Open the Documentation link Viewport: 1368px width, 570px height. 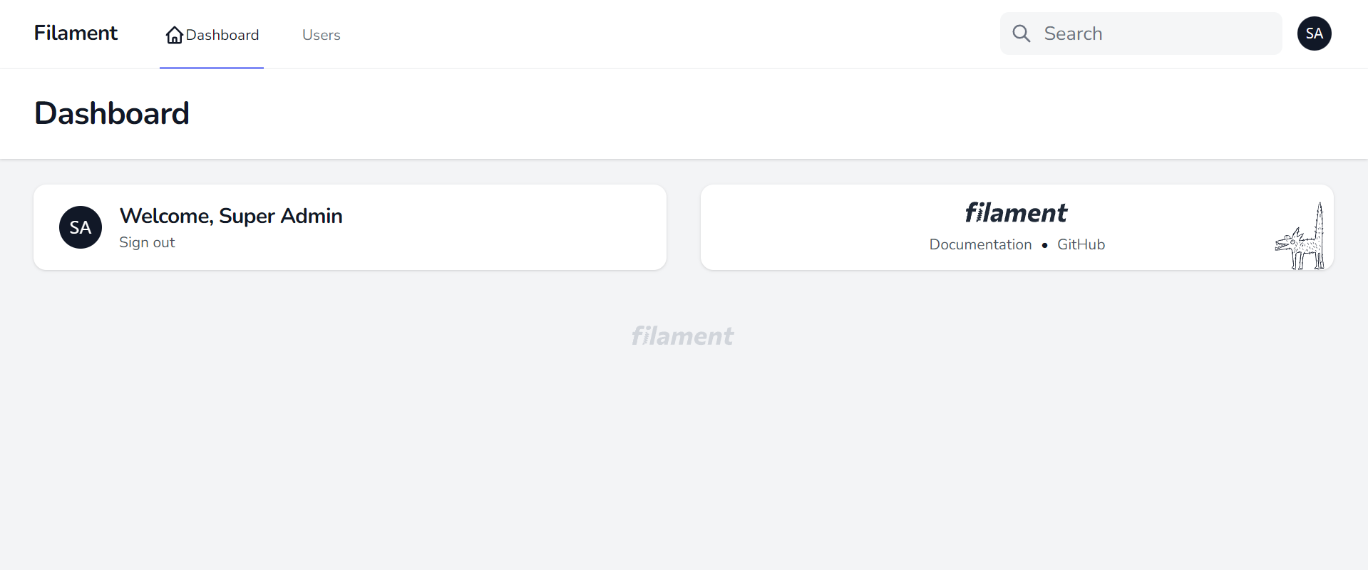tap(980, 244)
